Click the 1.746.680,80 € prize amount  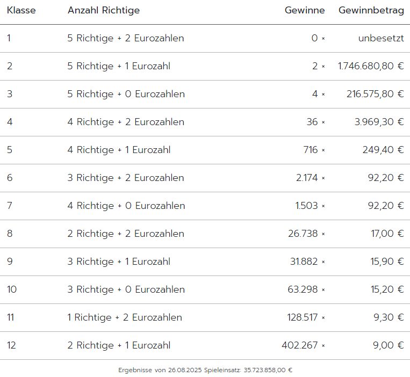click(x=371, y=66)
